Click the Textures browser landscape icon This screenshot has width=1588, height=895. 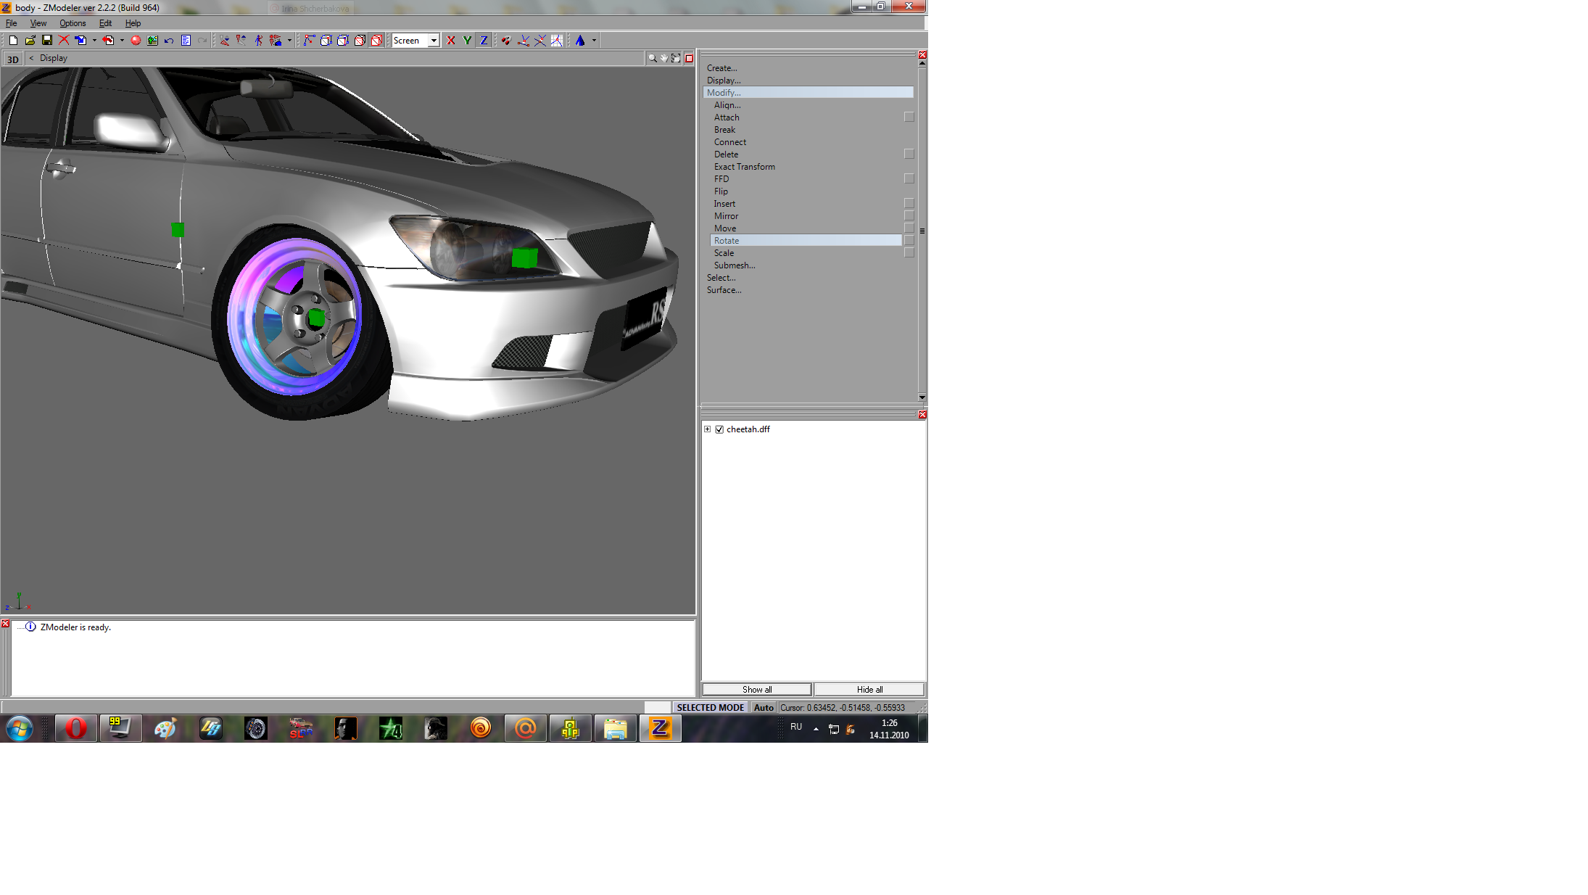pyautogui.click(x=152, y=41)
